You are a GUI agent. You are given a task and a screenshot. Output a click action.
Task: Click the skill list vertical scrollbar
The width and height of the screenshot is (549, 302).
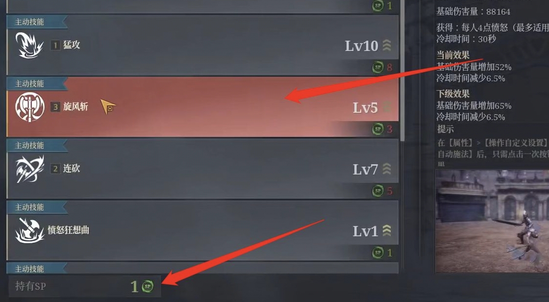coord(402,70)
